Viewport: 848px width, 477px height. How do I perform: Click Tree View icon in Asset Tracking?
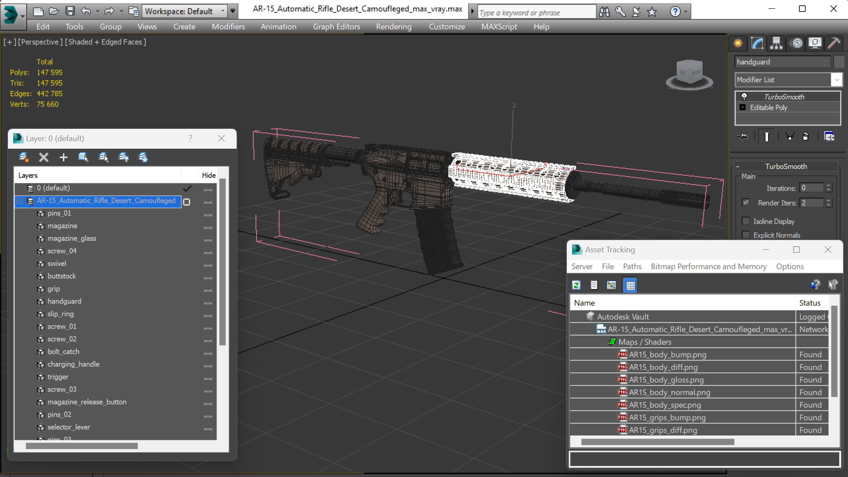pyautogui.click(x=611, y=285)
